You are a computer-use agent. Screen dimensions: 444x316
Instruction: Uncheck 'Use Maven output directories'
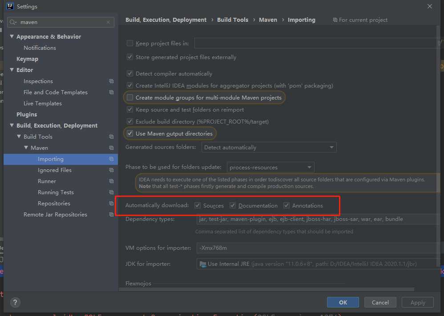[x=130, y=133]
